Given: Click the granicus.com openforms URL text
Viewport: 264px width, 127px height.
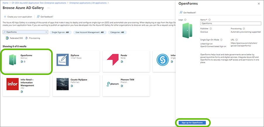Looking at the screenshot, I should click(x=244, y=44).
